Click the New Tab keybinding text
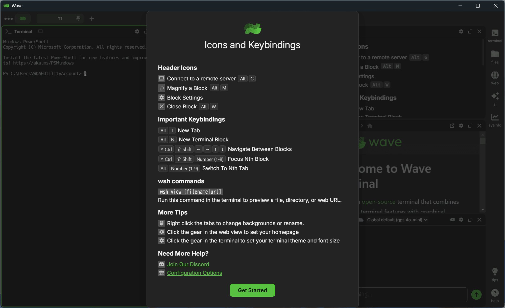The image size is (505, 308). [189, 130]
